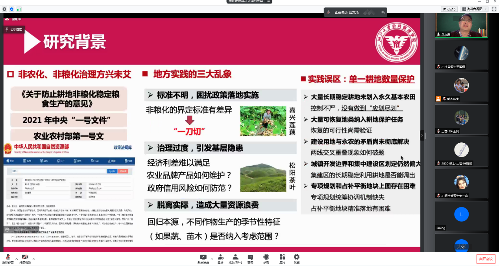Image resolution: width=499 pixels, height=266 pixels.
Task: Turn on the camera with 开启视频
Action: (25, 259)
